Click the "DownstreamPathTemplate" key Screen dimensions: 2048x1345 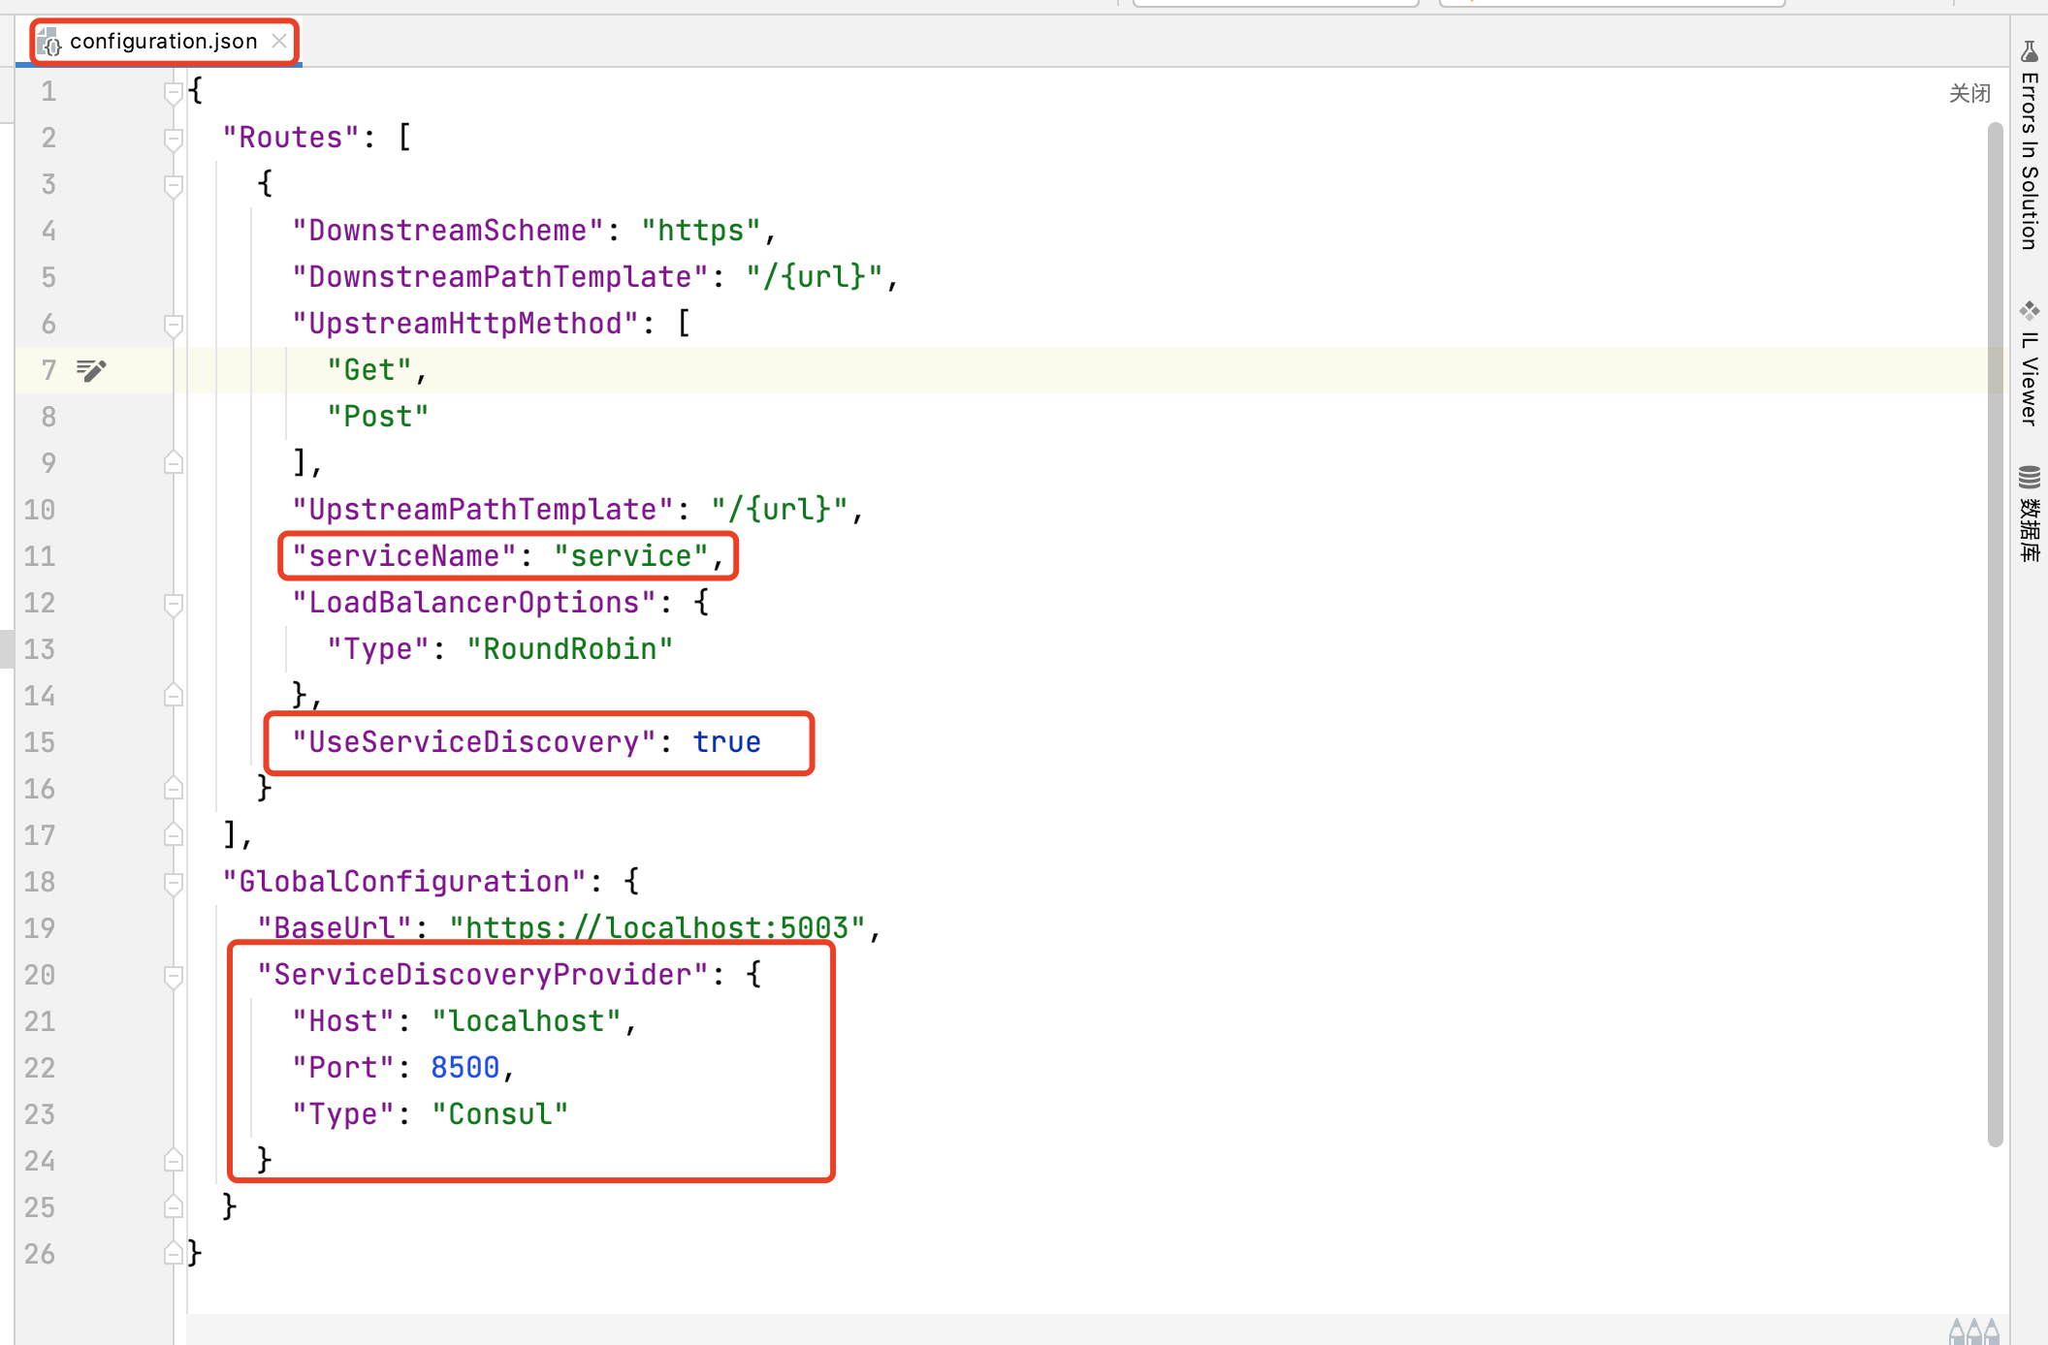coord(500,277)
